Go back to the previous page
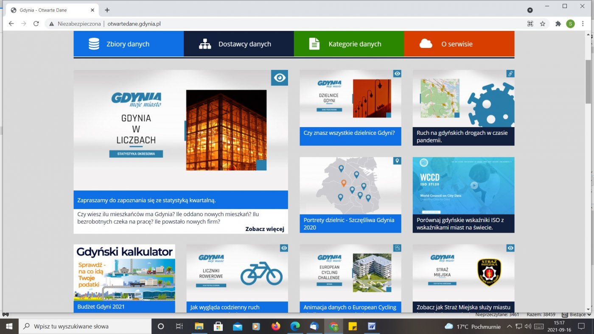Screen dimensions: 594x334 (x=11, y=24)
